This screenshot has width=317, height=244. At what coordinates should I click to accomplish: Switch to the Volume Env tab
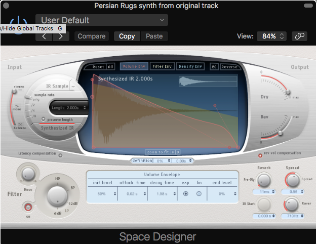tap(134, 66)
